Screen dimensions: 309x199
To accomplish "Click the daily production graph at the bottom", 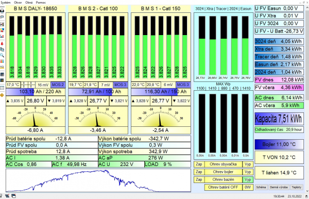I will (98, 180).
